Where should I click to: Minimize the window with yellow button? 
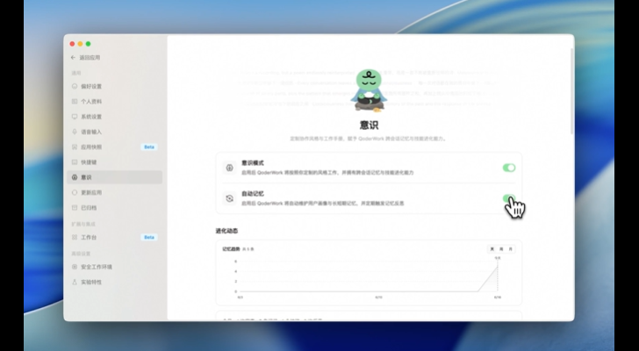pyautogui.click(x=80, y=44)
